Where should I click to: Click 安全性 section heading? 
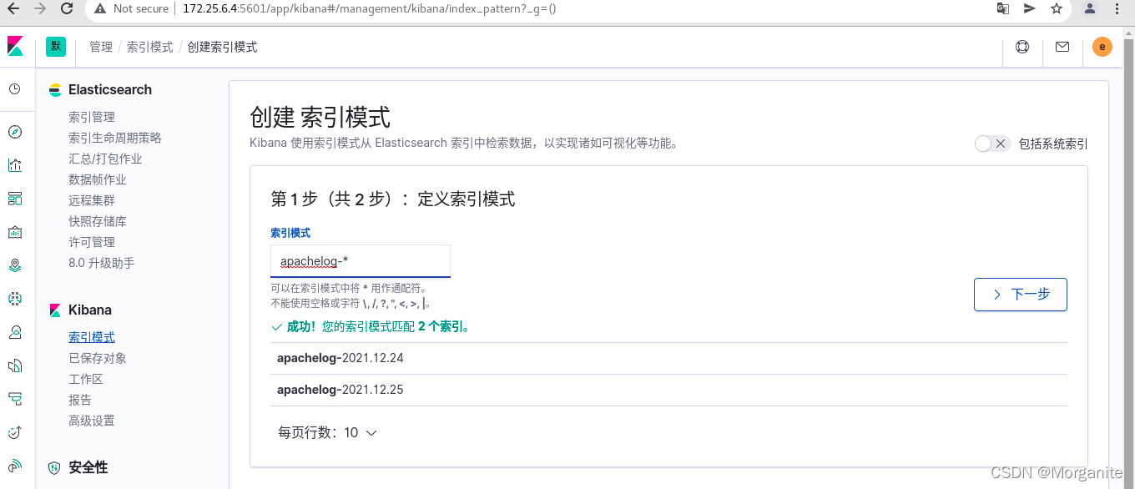(x=88, y=467)
